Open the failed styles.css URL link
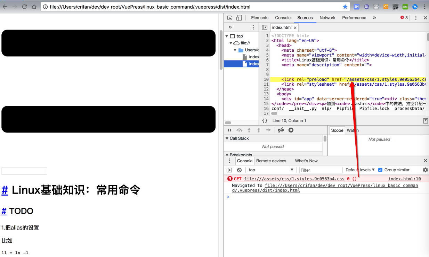 (x=294, y=179)
